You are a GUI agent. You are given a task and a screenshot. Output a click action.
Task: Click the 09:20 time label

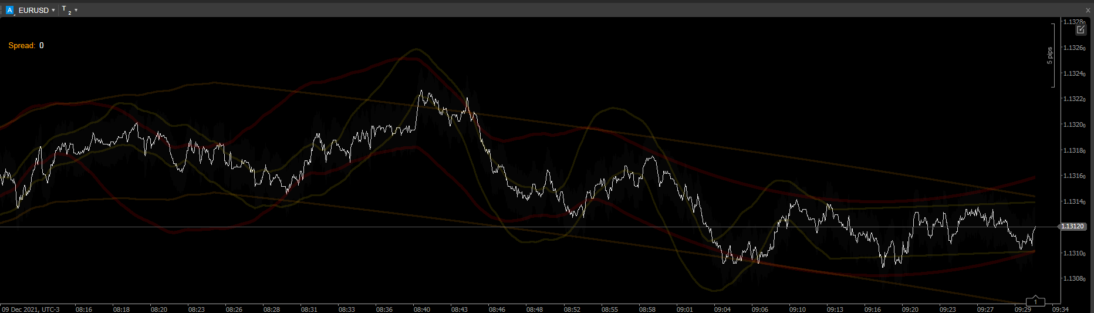(910, 309)
